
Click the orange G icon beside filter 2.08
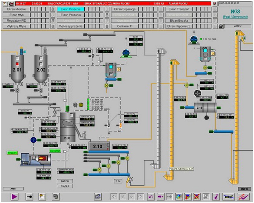(x=119, y=69)
